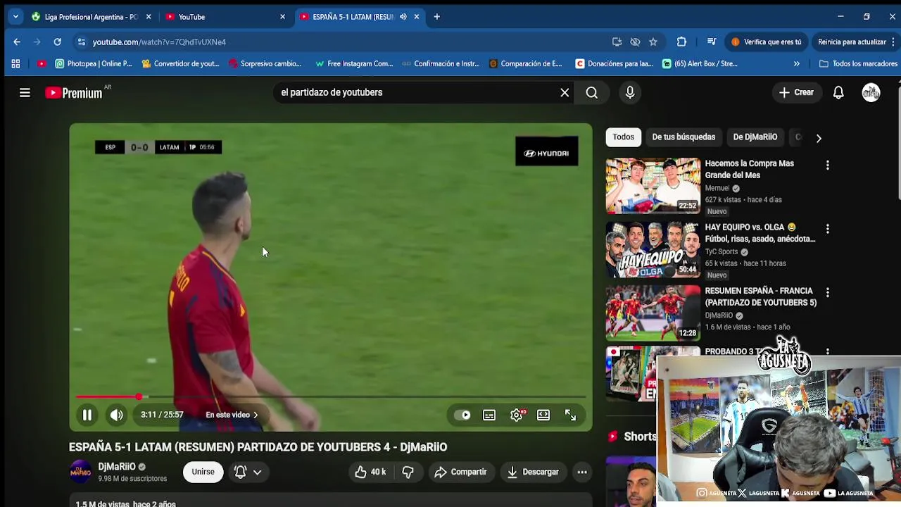Open the account avatar menu
Image resolution: width=901 pixels, height=507 pixels.
click(871, 92)
